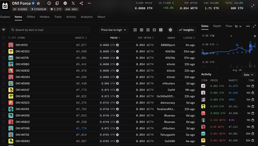Select the ON1 #1980 checkbox
Image resolution: width=258 pixels, height=146 pixels.
pyautogui.click(x=4, y=64)
